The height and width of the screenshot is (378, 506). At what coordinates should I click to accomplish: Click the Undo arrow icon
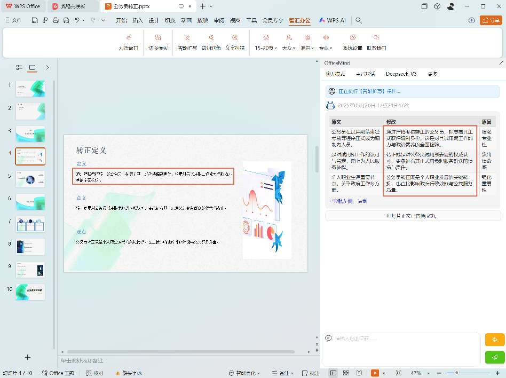[77, 20]
